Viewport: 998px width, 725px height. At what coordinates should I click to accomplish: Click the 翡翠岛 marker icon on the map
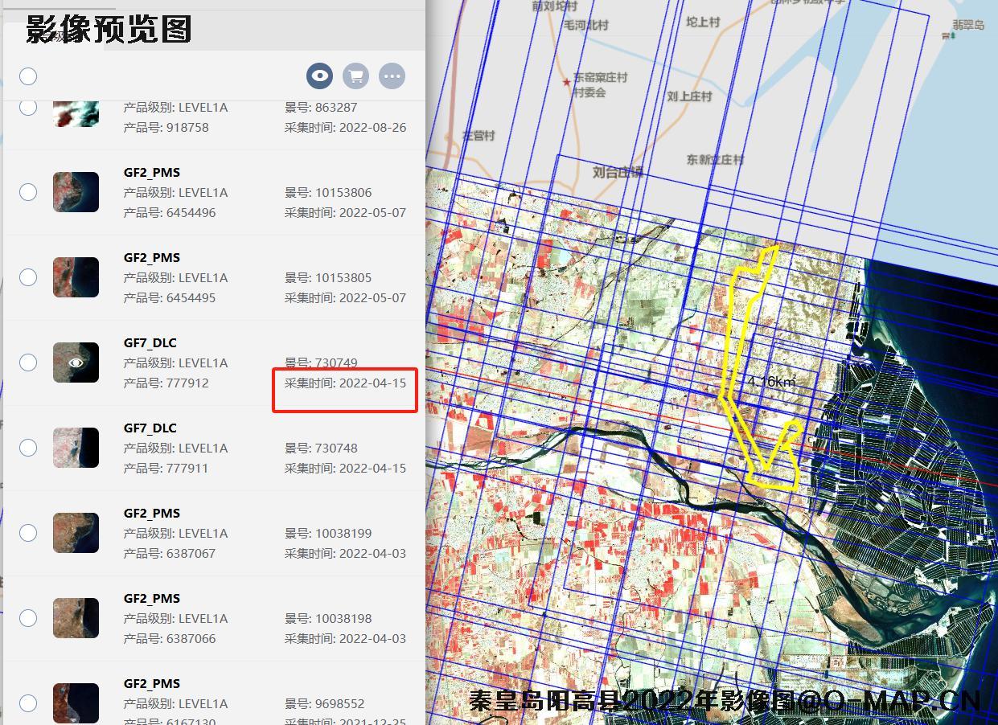pos(947,35)
